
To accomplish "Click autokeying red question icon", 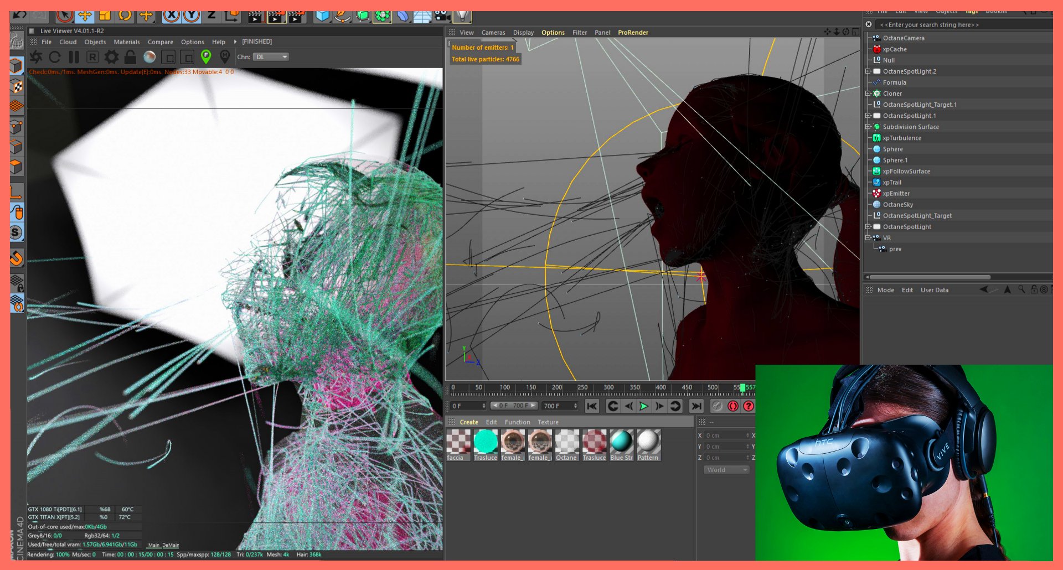I will coord(749,406).
